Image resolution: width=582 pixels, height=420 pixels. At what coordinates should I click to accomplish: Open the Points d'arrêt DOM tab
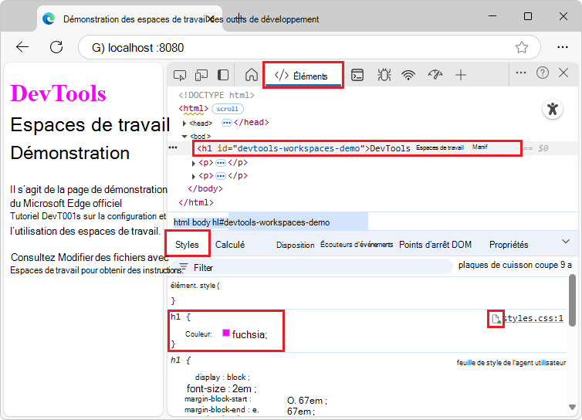coord(435,244)
